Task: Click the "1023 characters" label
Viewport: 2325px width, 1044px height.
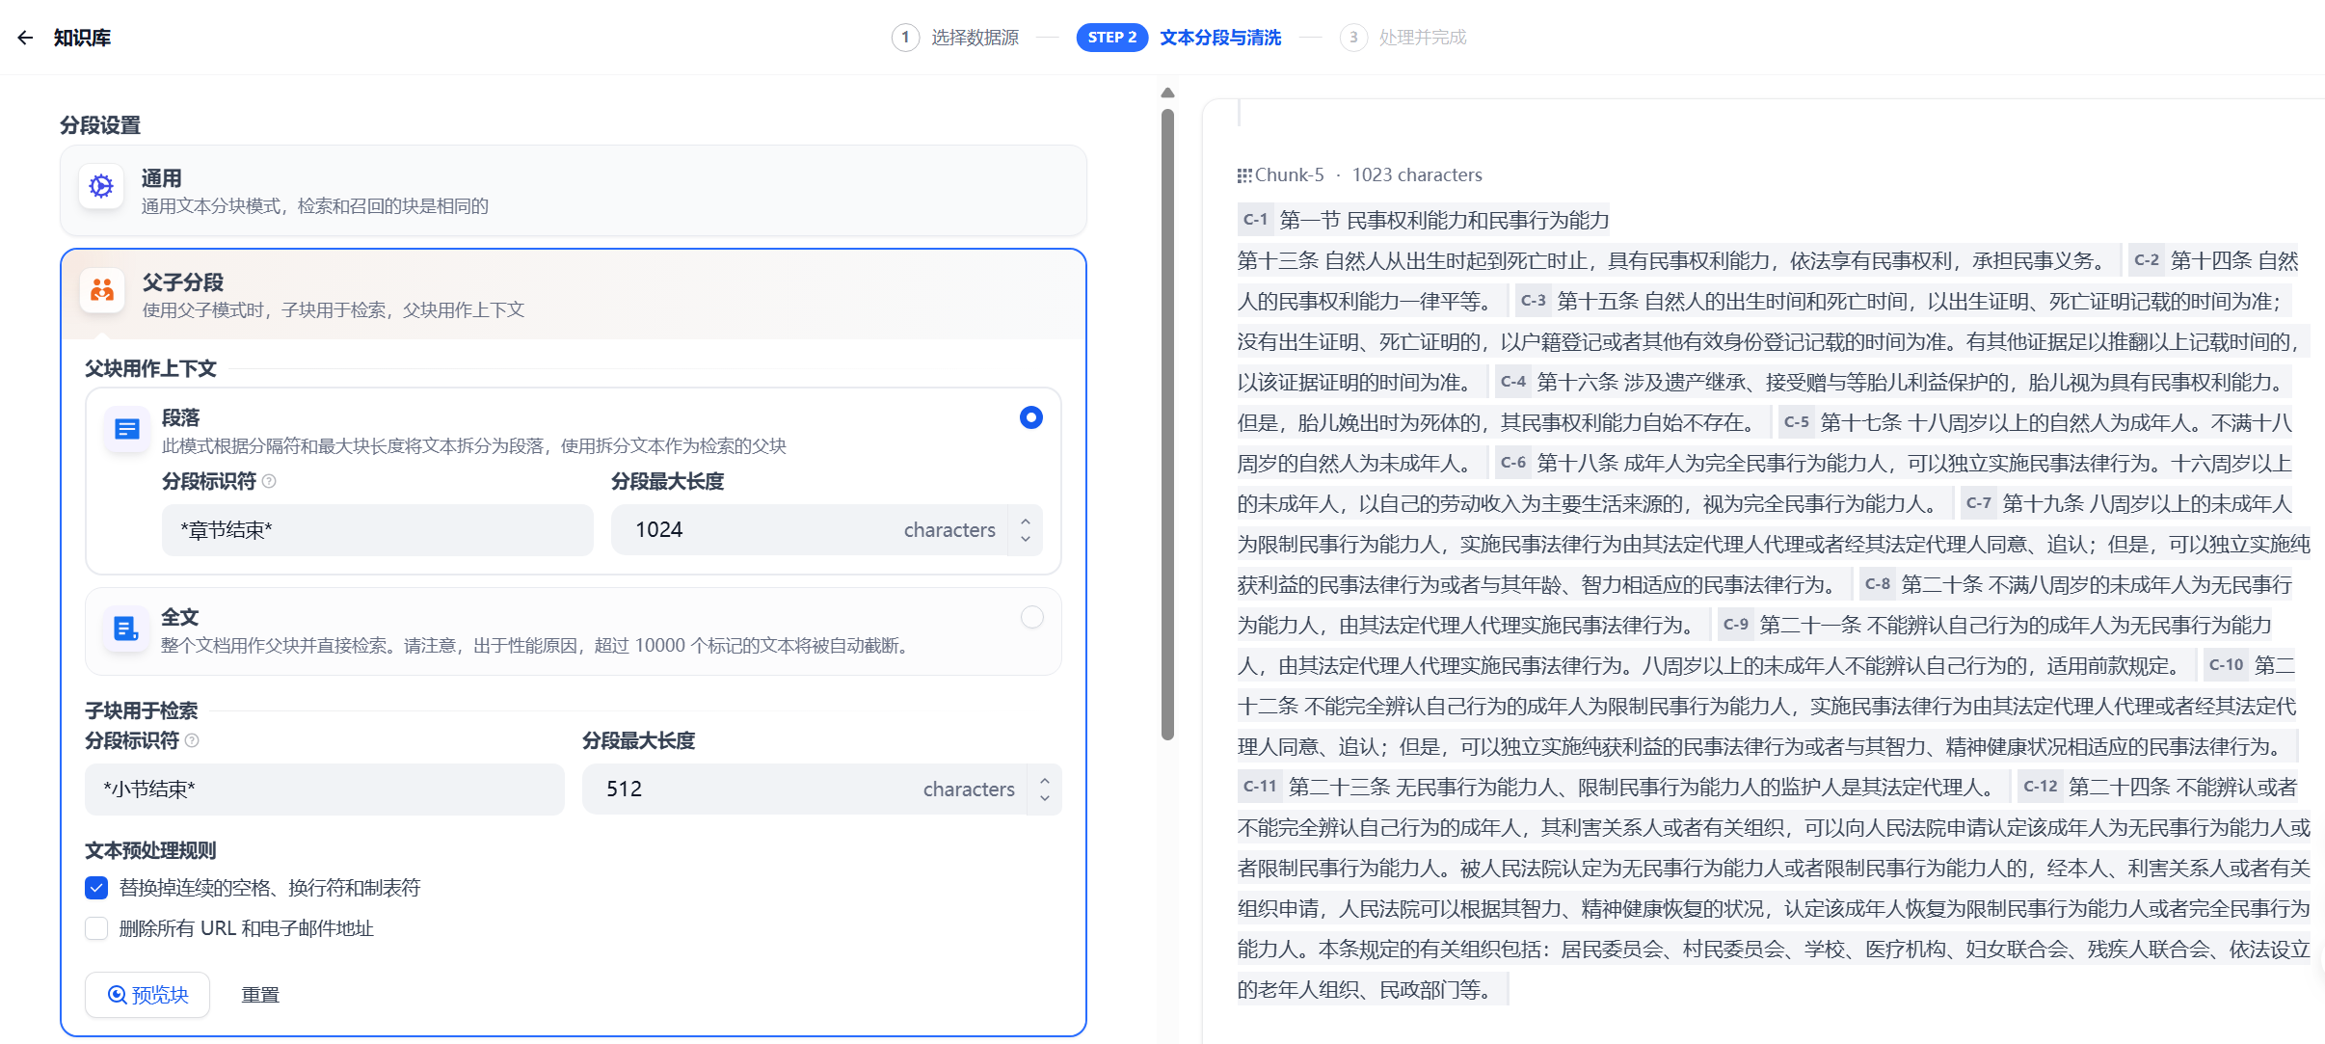Action: (x=1417, y=175)
